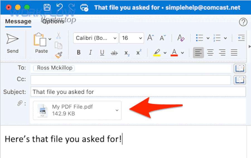This screenshot has width=251, height=158.
Task: Click the Paste label button
Action: 42,51
